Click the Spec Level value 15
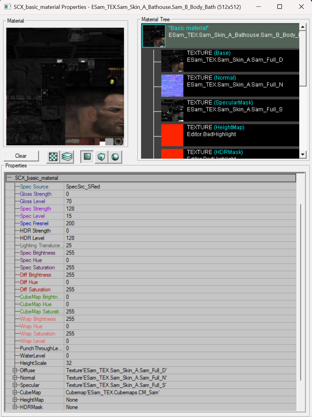This screenshot has width=312, height=417. click(180, 216)
